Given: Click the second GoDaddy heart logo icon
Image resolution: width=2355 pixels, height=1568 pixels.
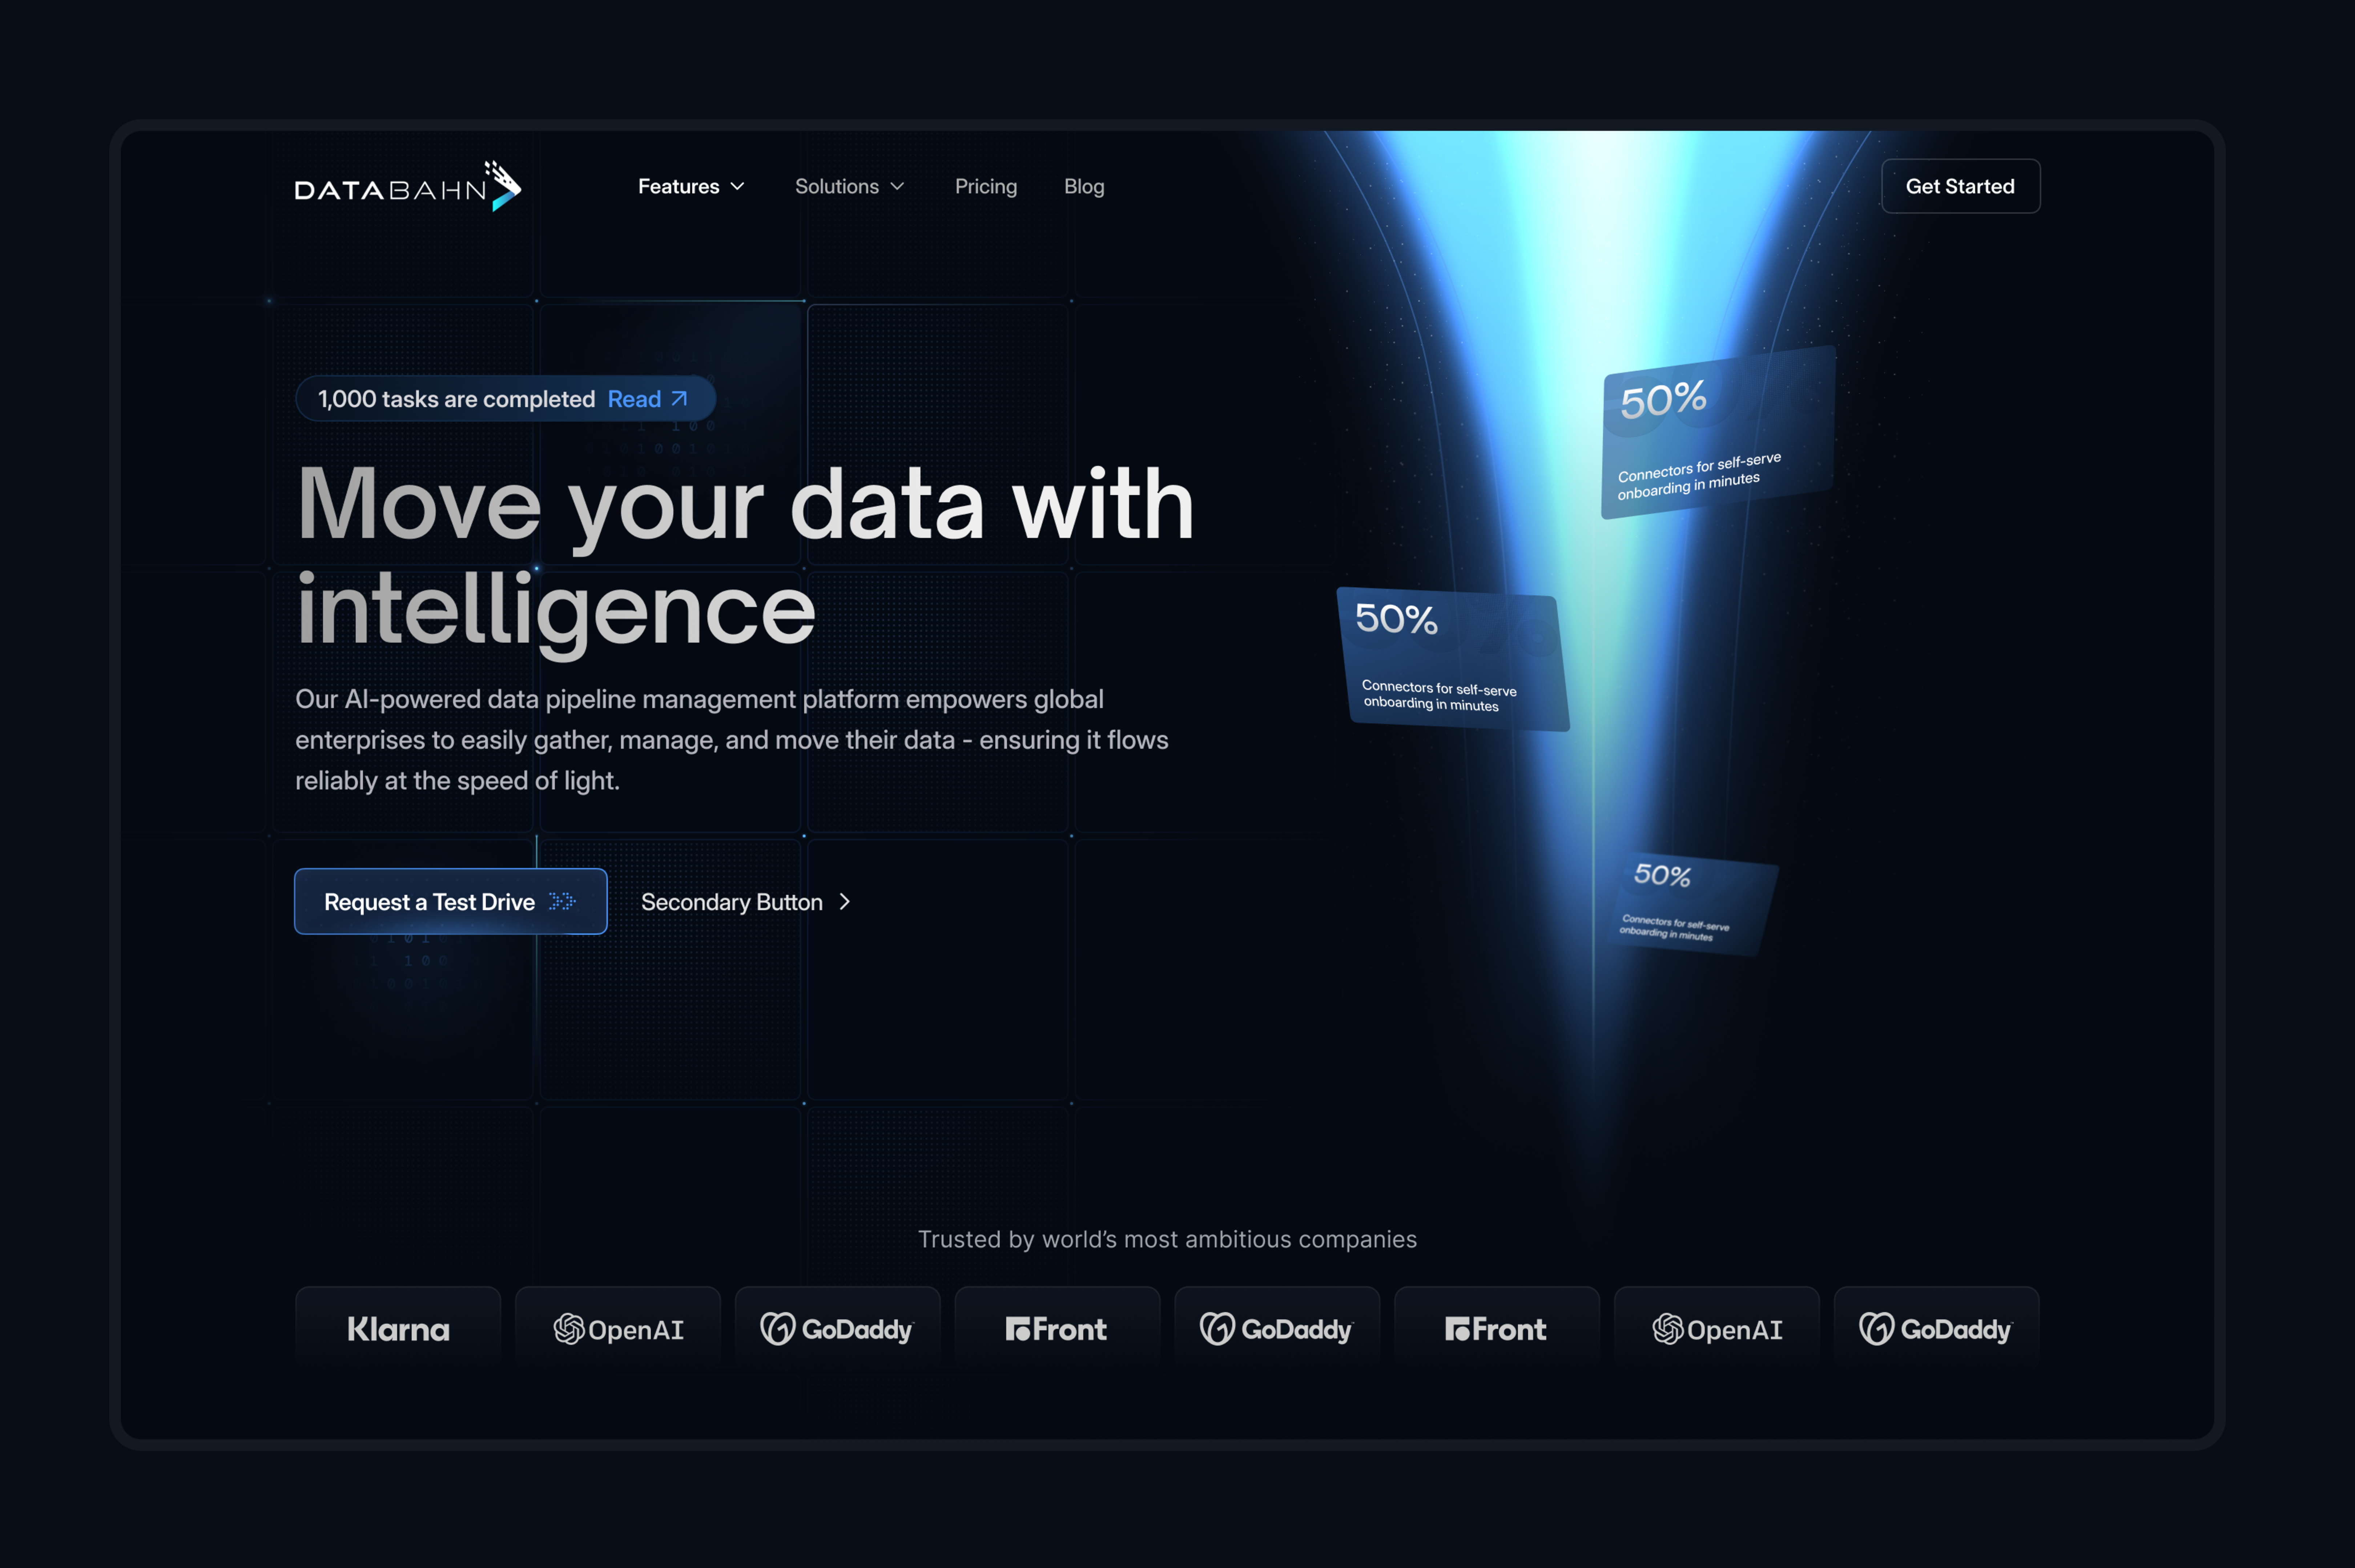Looking at the screenshot, I should coord(1217,1329).
